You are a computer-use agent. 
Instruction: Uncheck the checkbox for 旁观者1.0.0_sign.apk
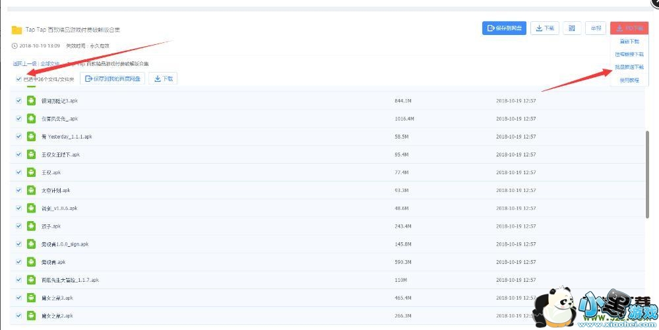tap(18, 244)
